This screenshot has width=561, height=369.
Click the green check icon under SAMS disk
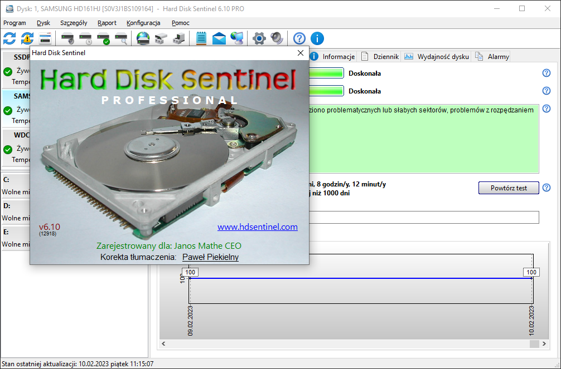(x=8, y=110)
